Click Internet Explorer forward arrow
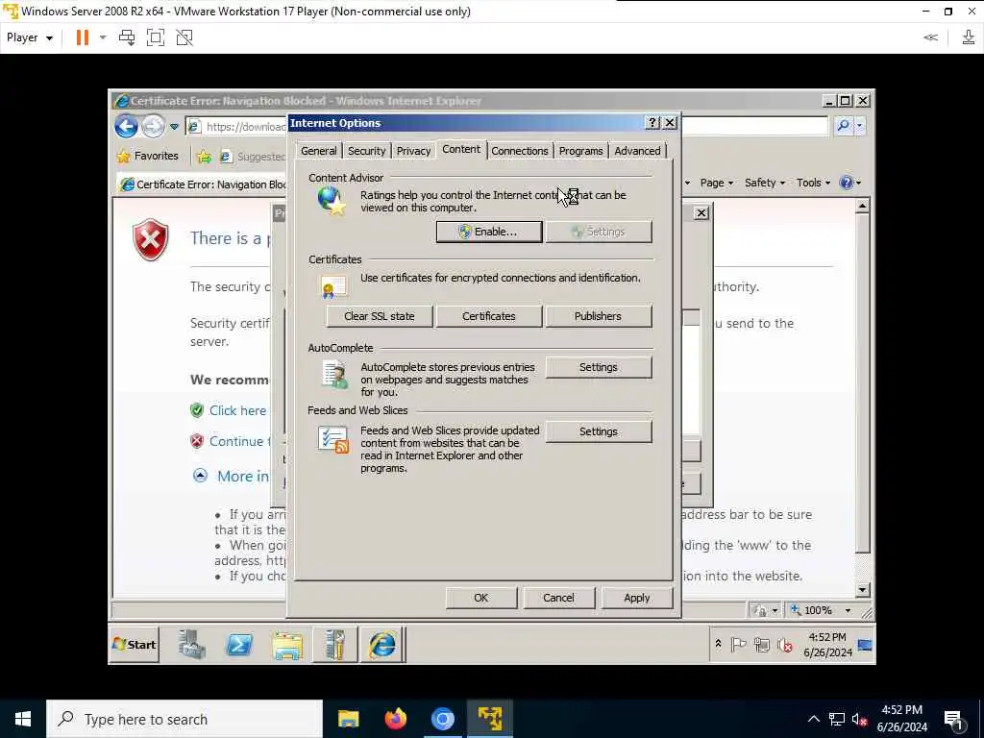This screenshot has height=738, width=984. point(153,126)
